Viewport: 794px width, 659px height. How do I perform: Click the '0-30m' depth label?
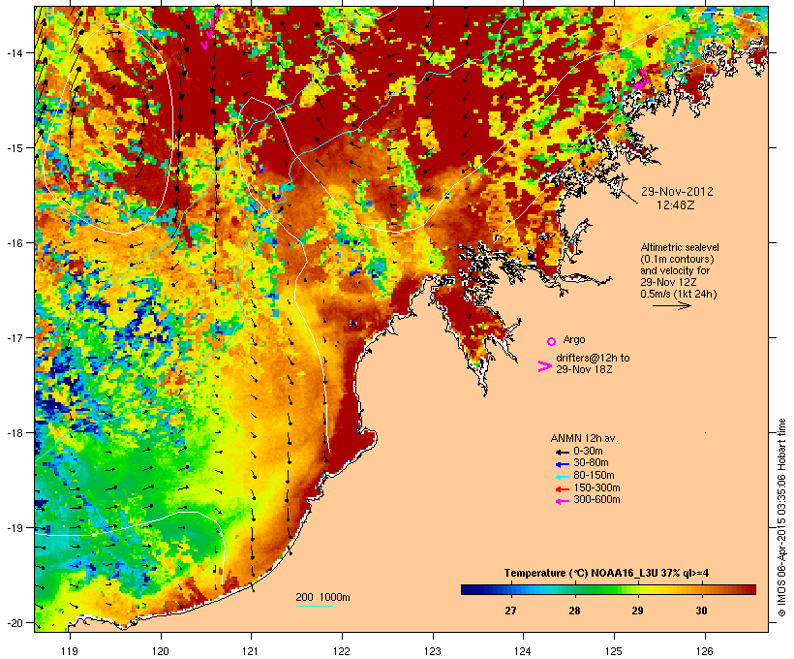point(588,452)
